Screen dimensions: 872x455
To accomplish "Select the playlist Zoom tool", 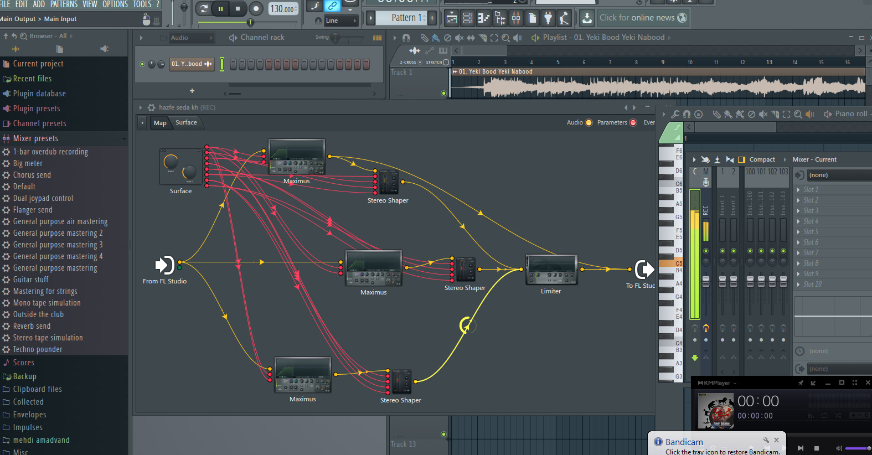I will [x=505, y=38].
